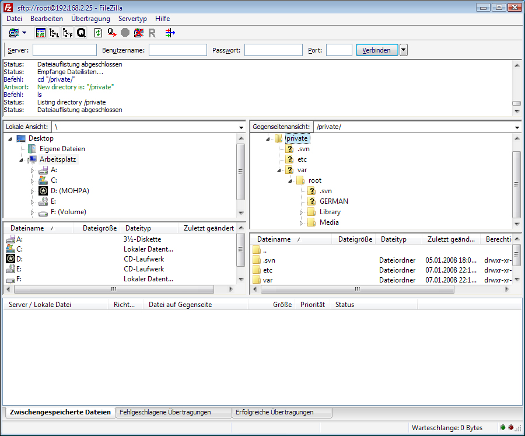Screen dimensions: 525x436
Task: Click the remote file list horizontal scrollbar
Action: pyautogui.click(x=357, y=289)
